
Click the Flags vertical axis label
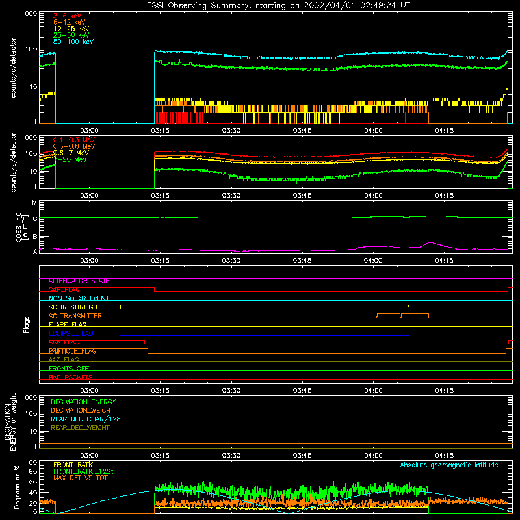(x=27, y=324)
